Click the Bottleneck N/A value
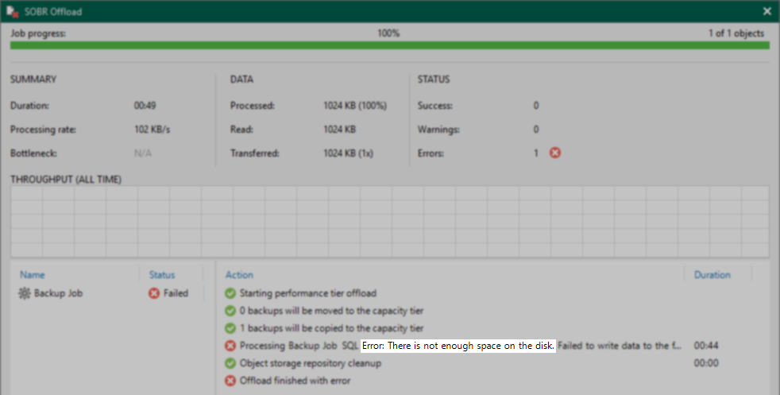Screen dimensions: 780x395 (x=143, y=153)
